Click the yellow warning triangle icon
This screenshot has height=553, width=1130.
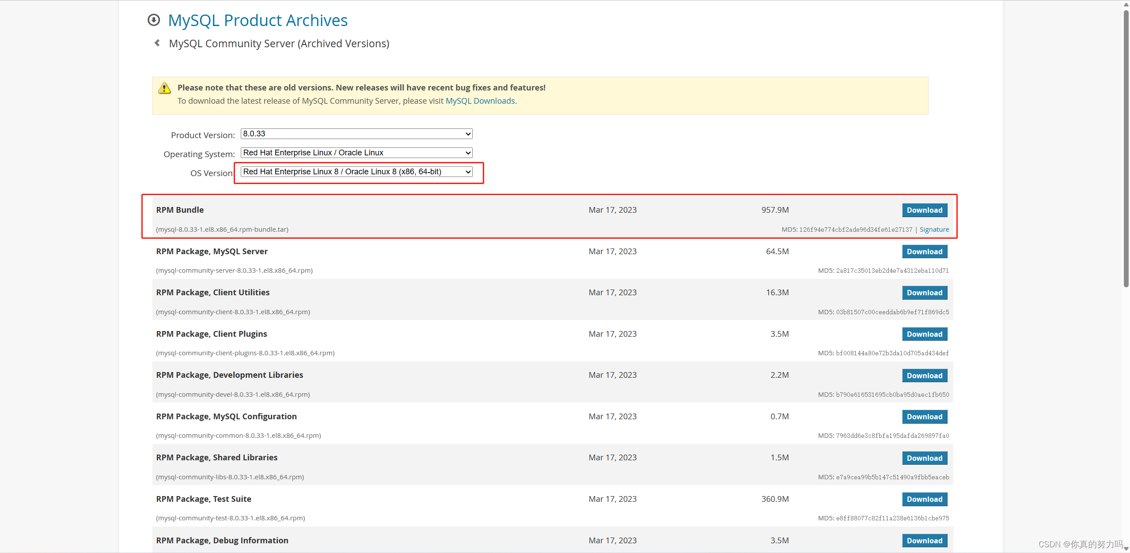pyautogui.click(x=164, y=88)
